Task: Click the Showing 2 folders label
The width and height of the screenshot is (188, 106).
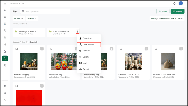Action: click(20, 24)
